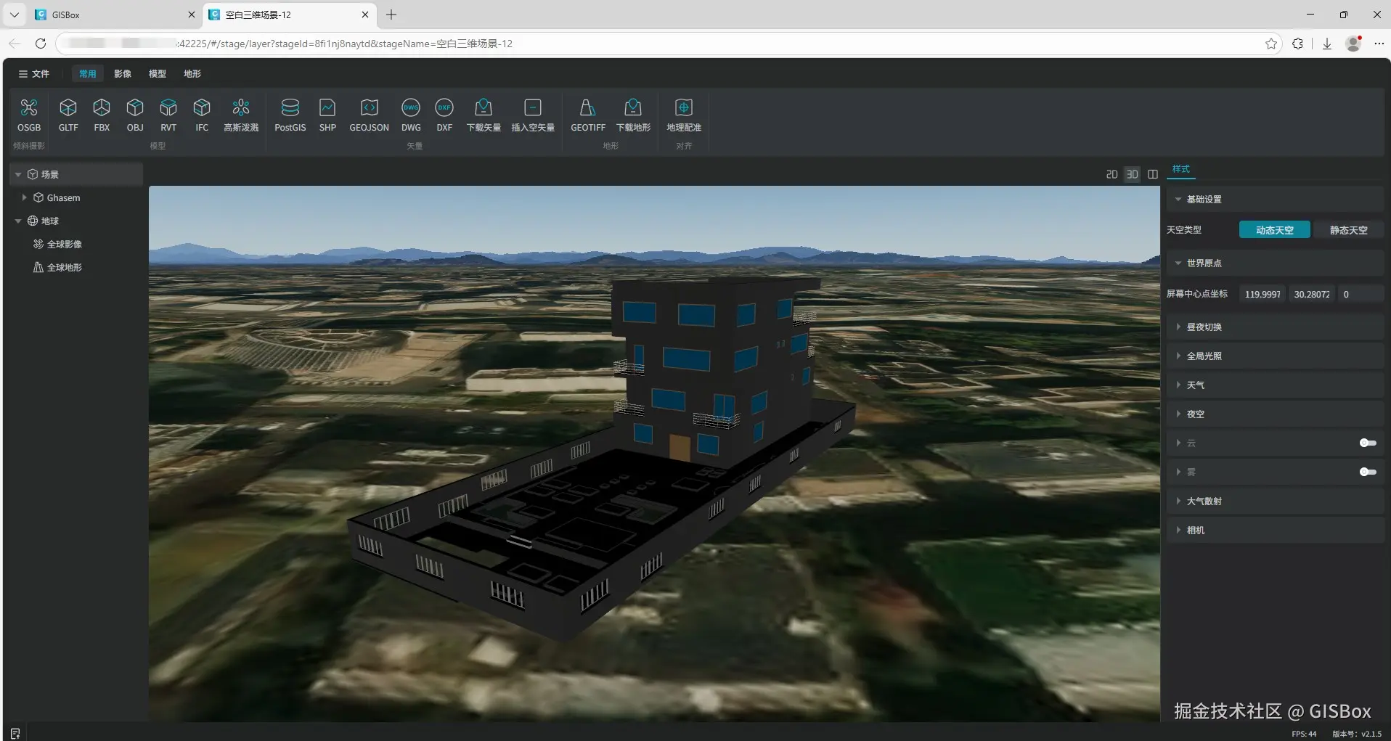Viewport: 1391px width, 741px height.
Task: Add a PostGIS vector source
Action: point(290,115)
